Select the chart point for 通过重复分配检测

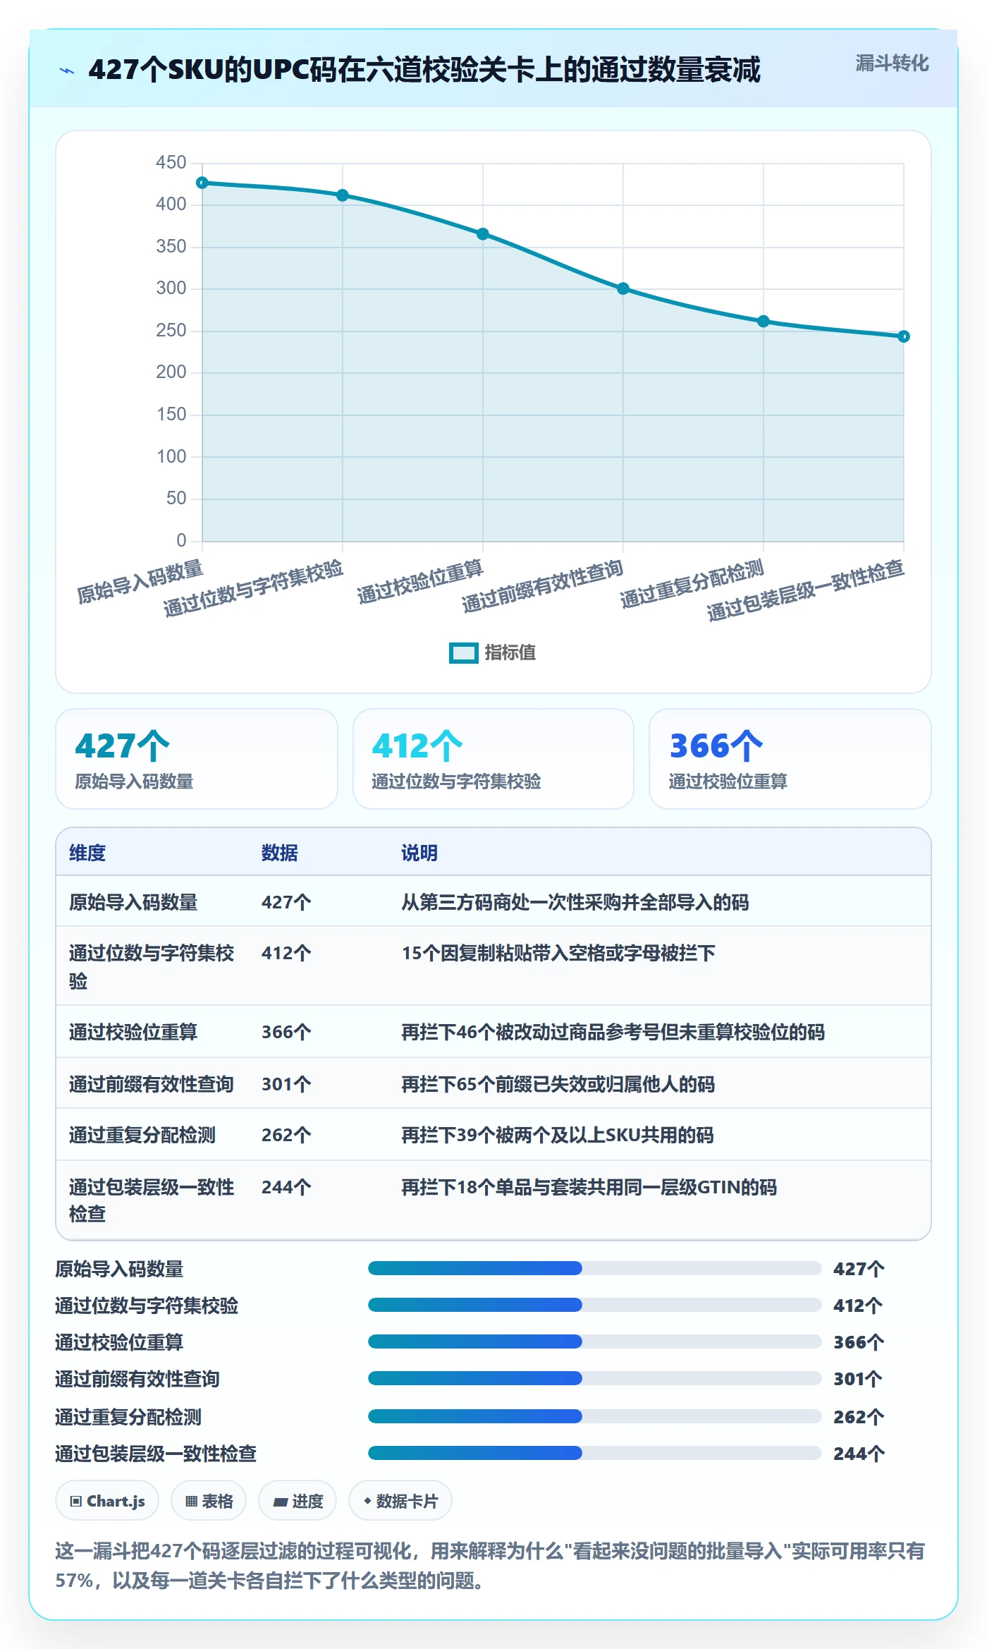tap(764, 322)
